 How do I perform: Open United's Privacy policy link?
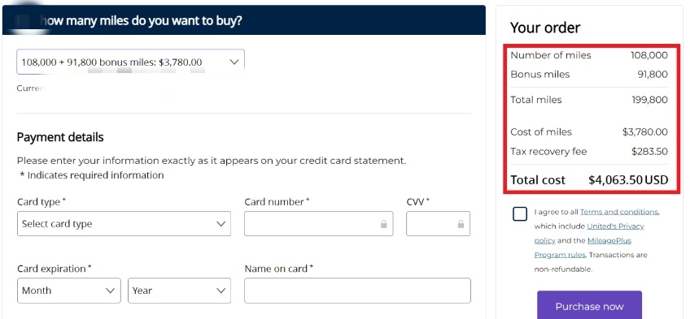[x=589, y=234]
